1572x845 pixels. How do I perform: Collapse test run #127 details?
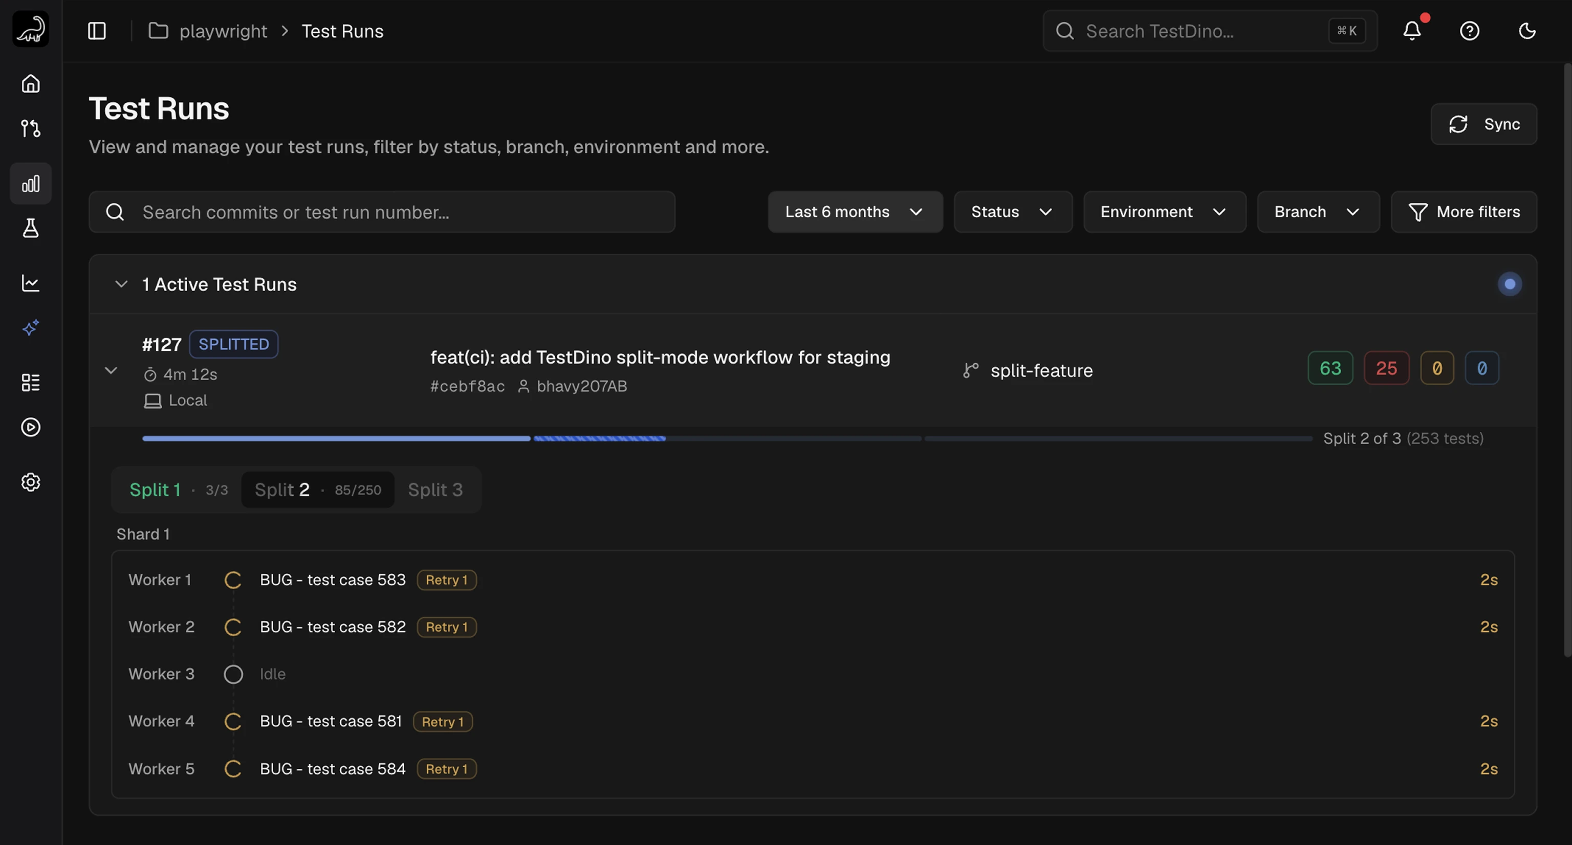click(111, 370)
